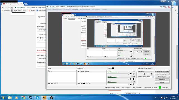
Task: Adjust bottom Mic/Aux volume slider handle
Action: (129, 84)
